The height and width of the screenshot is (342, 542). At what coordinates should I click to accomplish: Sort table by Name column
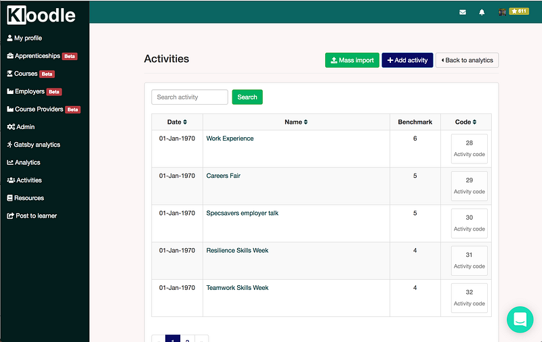click(296, 122)
